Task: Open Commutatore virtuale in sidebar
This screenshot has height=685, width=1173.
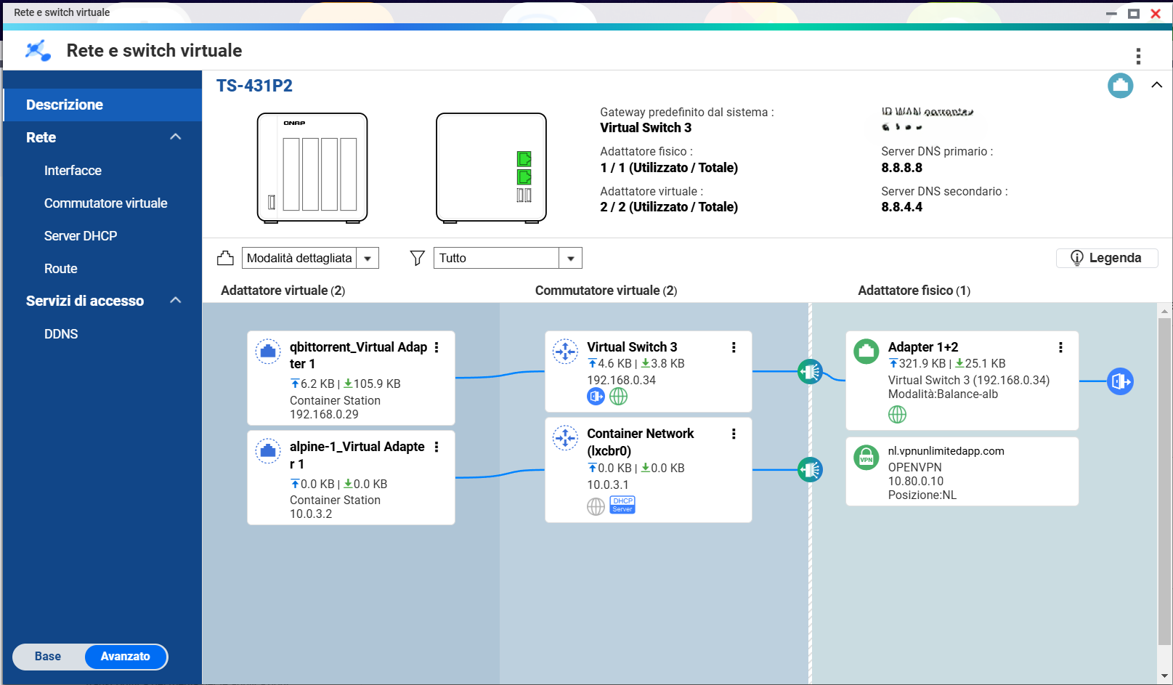Action: pos(105,203)
